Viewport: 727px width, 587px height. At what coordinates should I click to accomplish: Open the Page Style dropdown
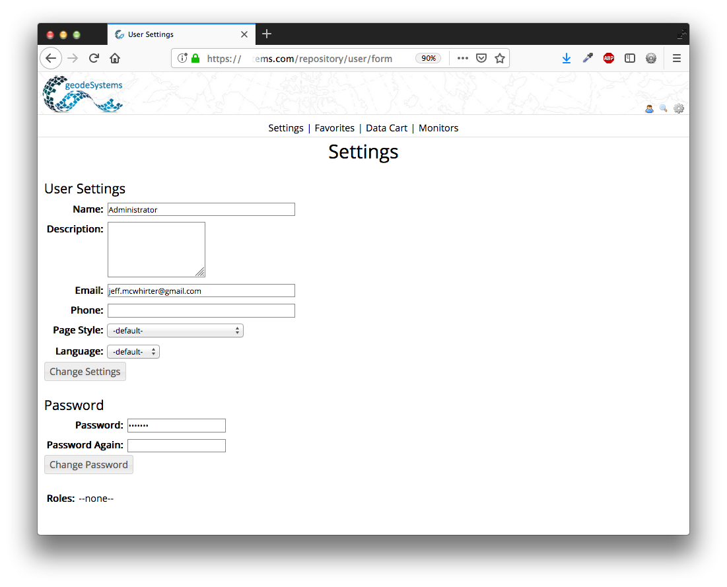click(175, 331)
